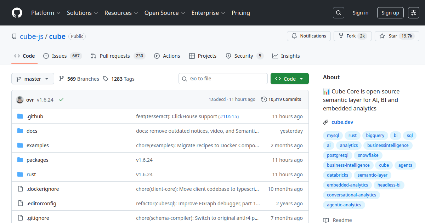Switch to the Insights tab
This screenshot has width=425, height=223.
click(x=286, y=56)
